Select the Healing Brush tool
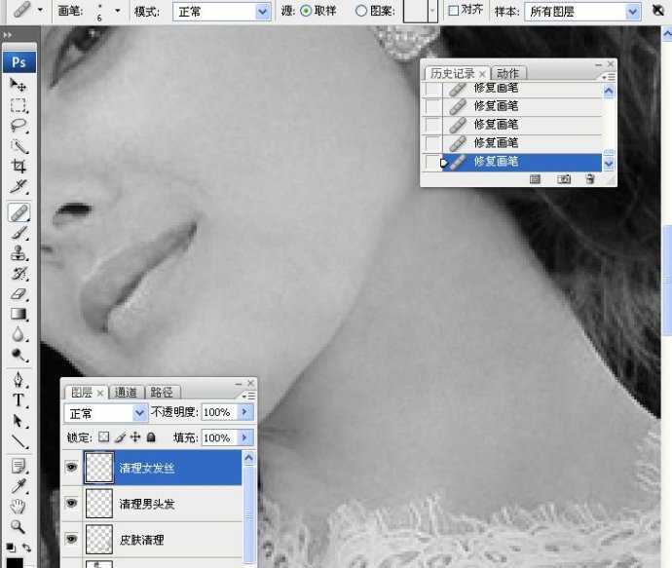The height and width of the screenshot is (568, 672). pyautogui.click(x=19, y=212)
